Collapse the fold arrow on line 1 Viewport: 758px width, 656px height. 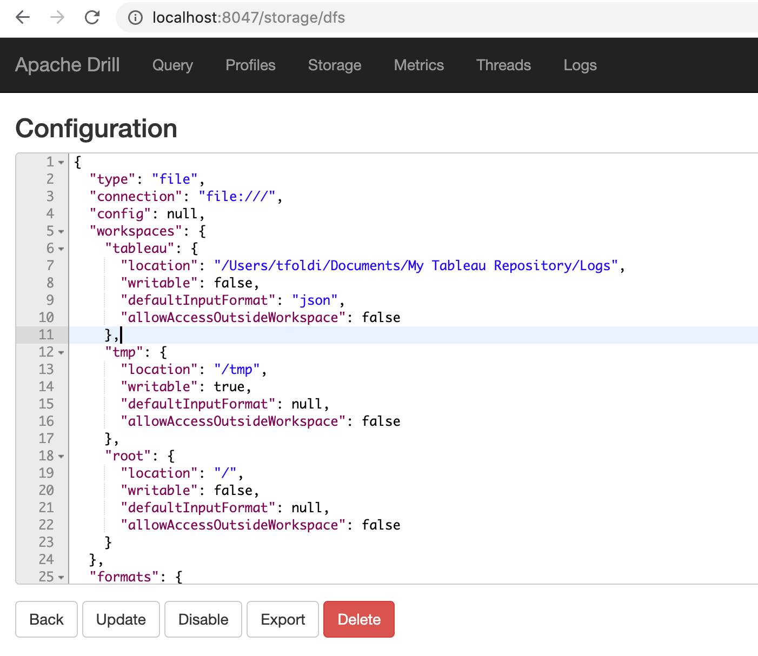(x=61, y=162)
